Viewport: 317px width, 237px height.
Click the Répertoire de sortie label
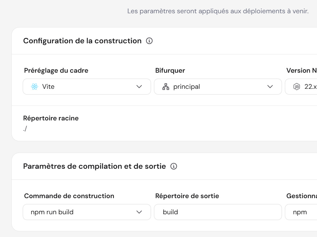coord(187,196)
